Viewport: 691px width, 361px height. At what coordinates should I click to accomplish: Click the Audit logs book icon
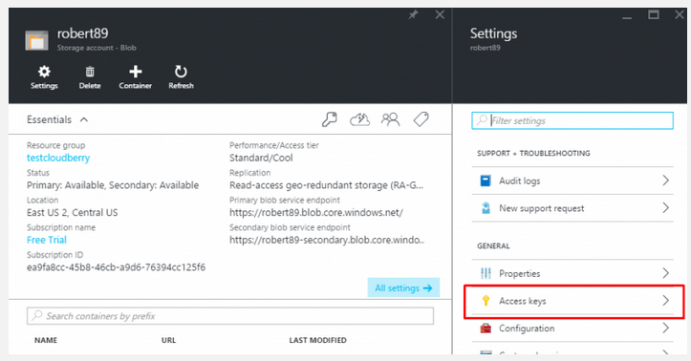pos(486,180)
